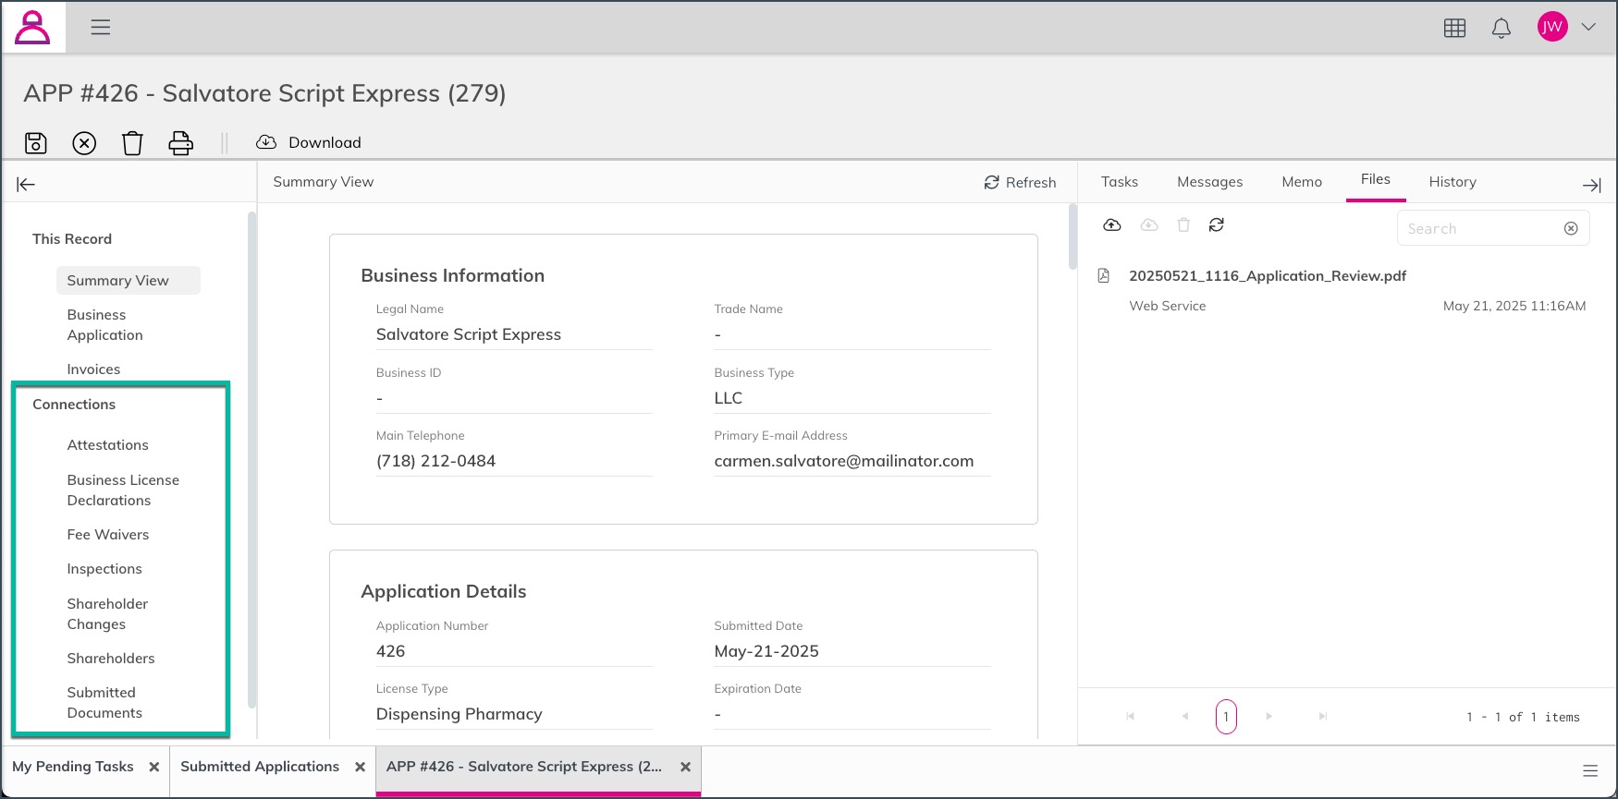Open the hamburger navigation menu
1618x799 pixels.
pyautogui.click(x=101, y=27)
